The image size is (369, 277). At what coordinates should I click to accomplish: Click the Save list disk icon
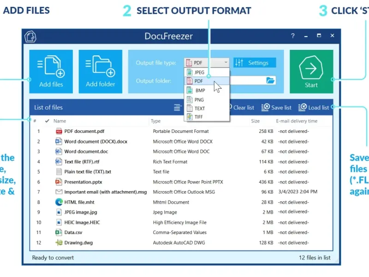pyautogui.click(x=266, y=108)
